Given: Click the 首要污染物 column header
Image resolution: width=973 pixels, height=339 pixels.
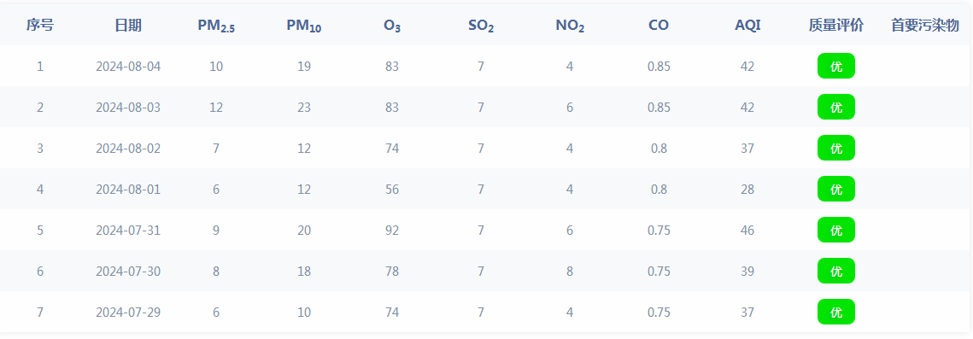Looking at the screenshot, I should click(x=925, y=26).
